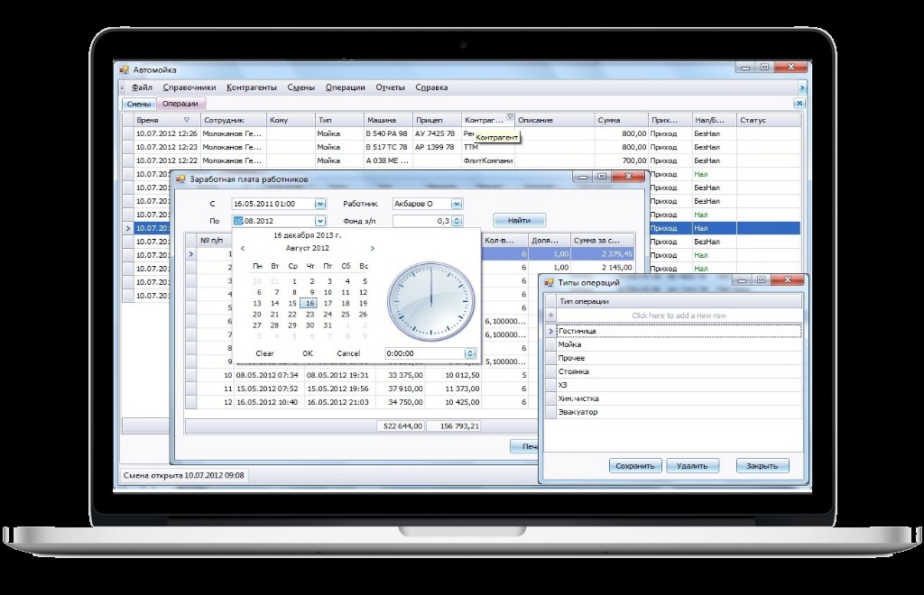Open the Операции menu

[345, 87]
